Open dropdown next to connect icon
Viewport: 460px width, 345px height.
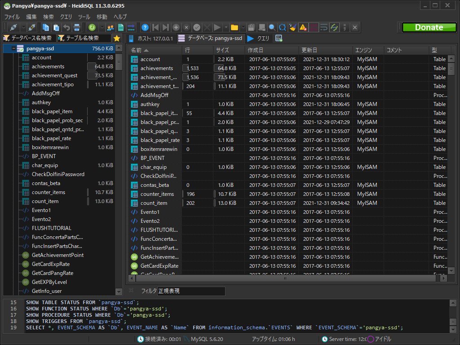coord(23,27)
